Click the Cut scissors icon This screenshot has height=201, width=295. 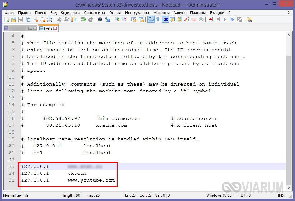coord(59,19)
